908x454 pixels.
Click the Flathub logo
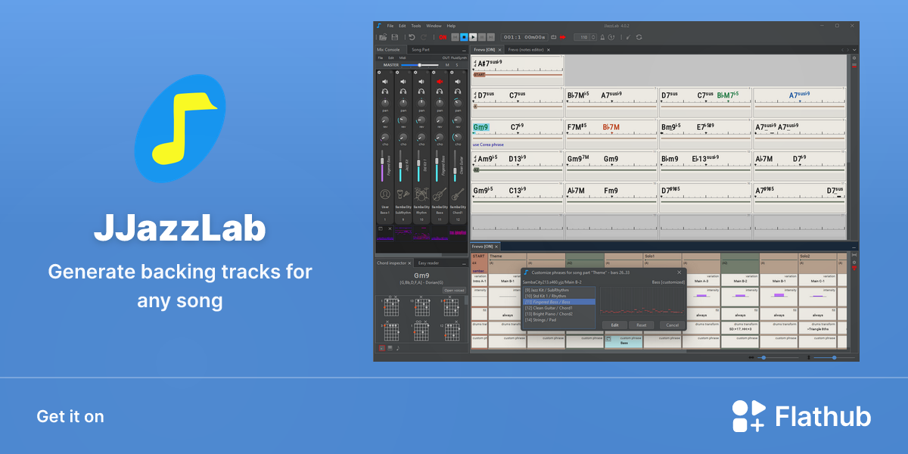(x=801, y=416)
